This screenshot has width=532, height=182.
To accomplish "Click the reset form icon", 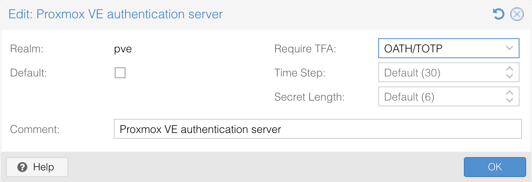I will (498, 15).
